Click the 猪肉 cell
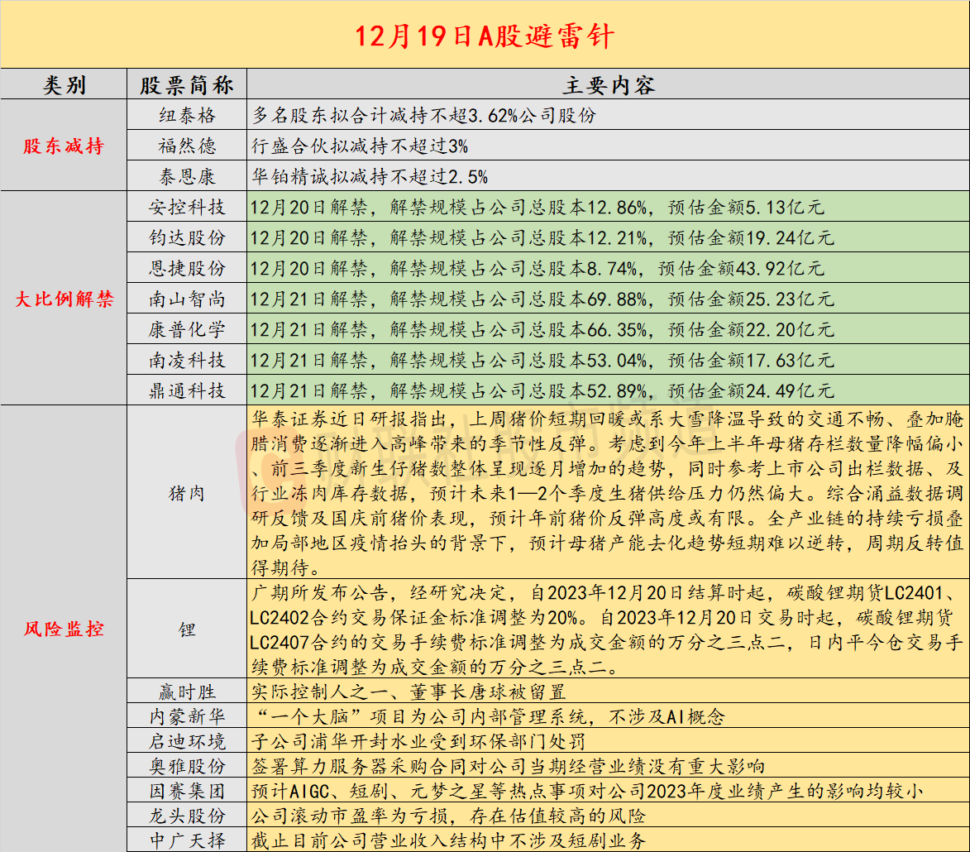Screen dimensions: 970x852 187,493
